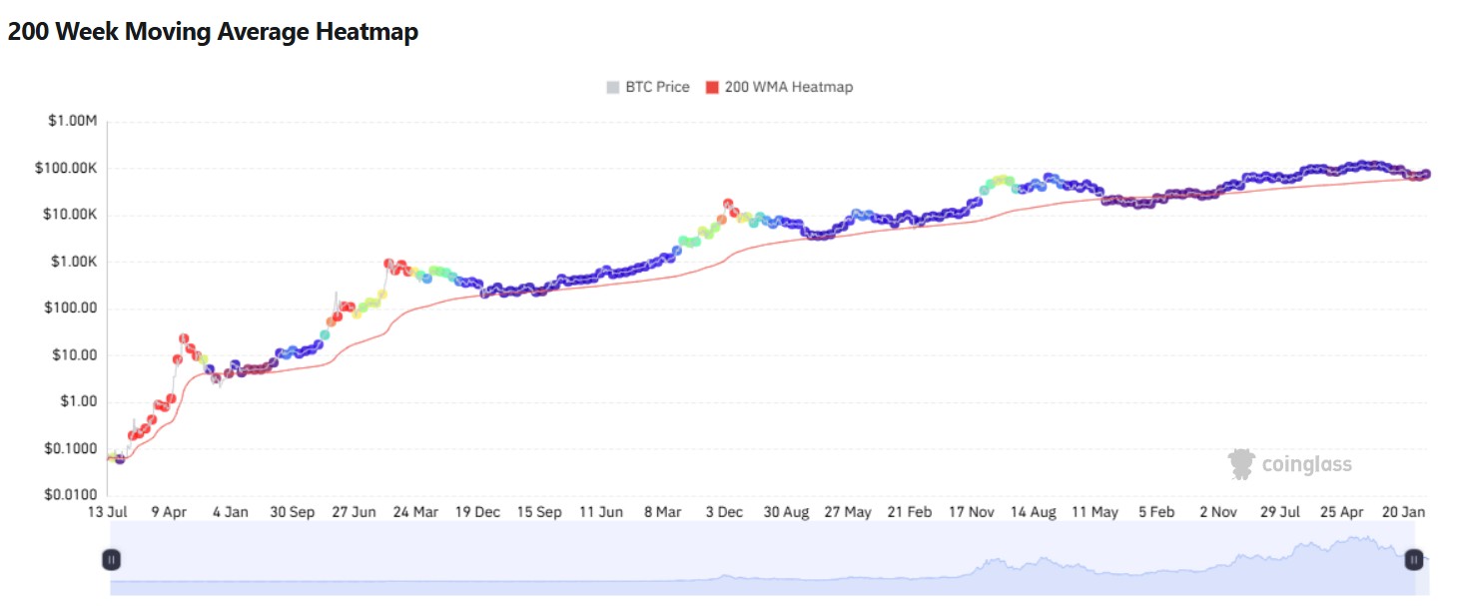Click the 17 Nov x-axis date
The height and width of the screenshot is (606, 1458).
coord(972,512)
